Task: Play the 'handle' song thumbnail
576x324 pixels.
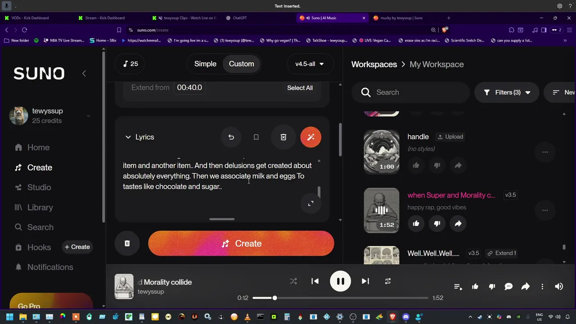Action: click(381, 152)
